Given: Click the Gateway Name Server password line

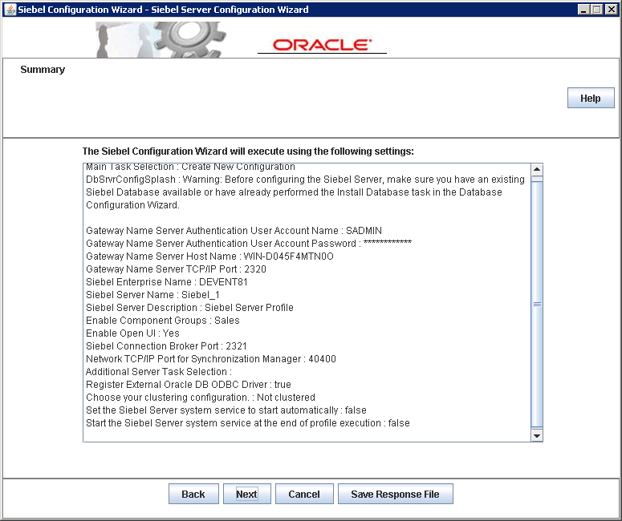Looking at the screenshot, I should point(249,243).
